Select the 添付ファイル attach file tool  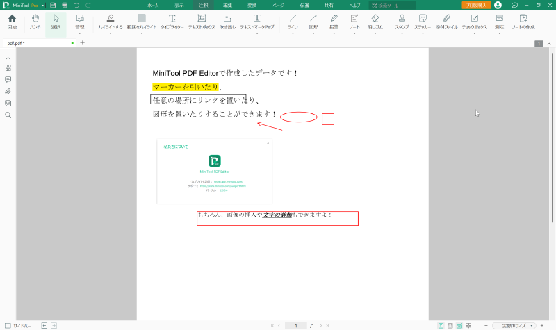[446, 21]
